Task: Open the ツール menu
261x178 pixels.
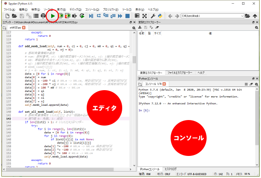Action: (x=127, y=10)
